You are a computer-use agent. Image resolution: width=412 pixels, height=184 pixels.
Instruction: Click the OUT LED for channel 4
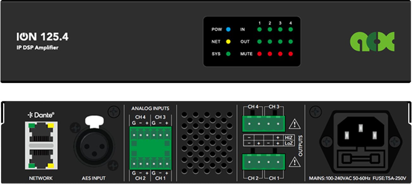(291, 42)
